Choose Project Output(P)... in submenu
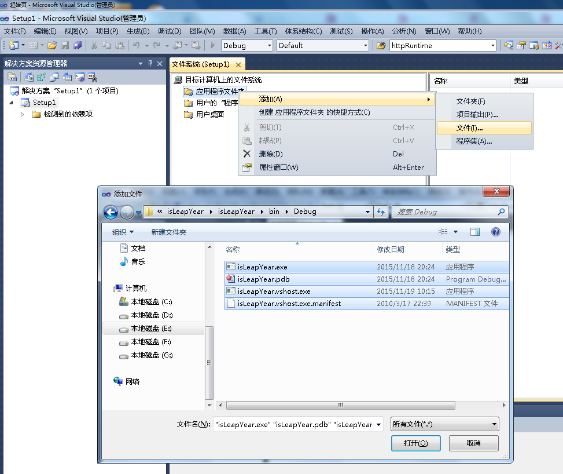This screenshot has height=474, width=563. coord(484,114)
